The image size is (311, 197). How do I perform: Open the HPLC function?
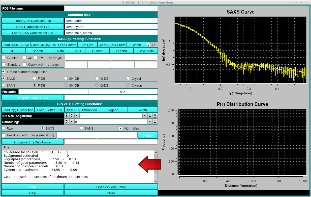(x=78, y=51)
